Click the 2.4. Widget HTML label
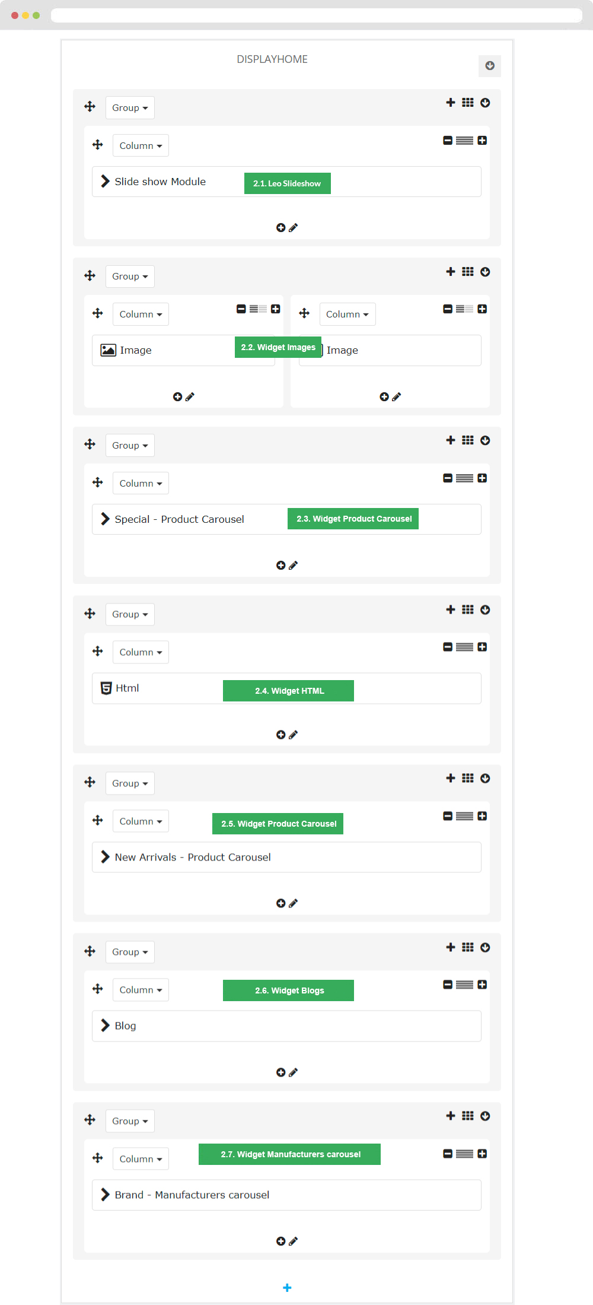The width and height of the screenshot is (593, 1305). click(288, 691)
